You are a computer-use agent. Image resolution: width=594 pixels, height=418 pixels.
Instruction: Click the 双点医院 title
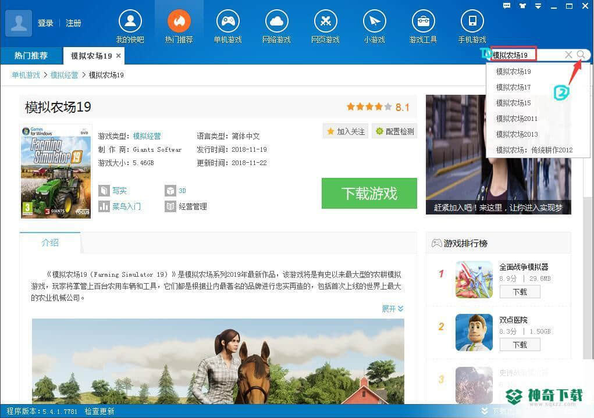513,320
